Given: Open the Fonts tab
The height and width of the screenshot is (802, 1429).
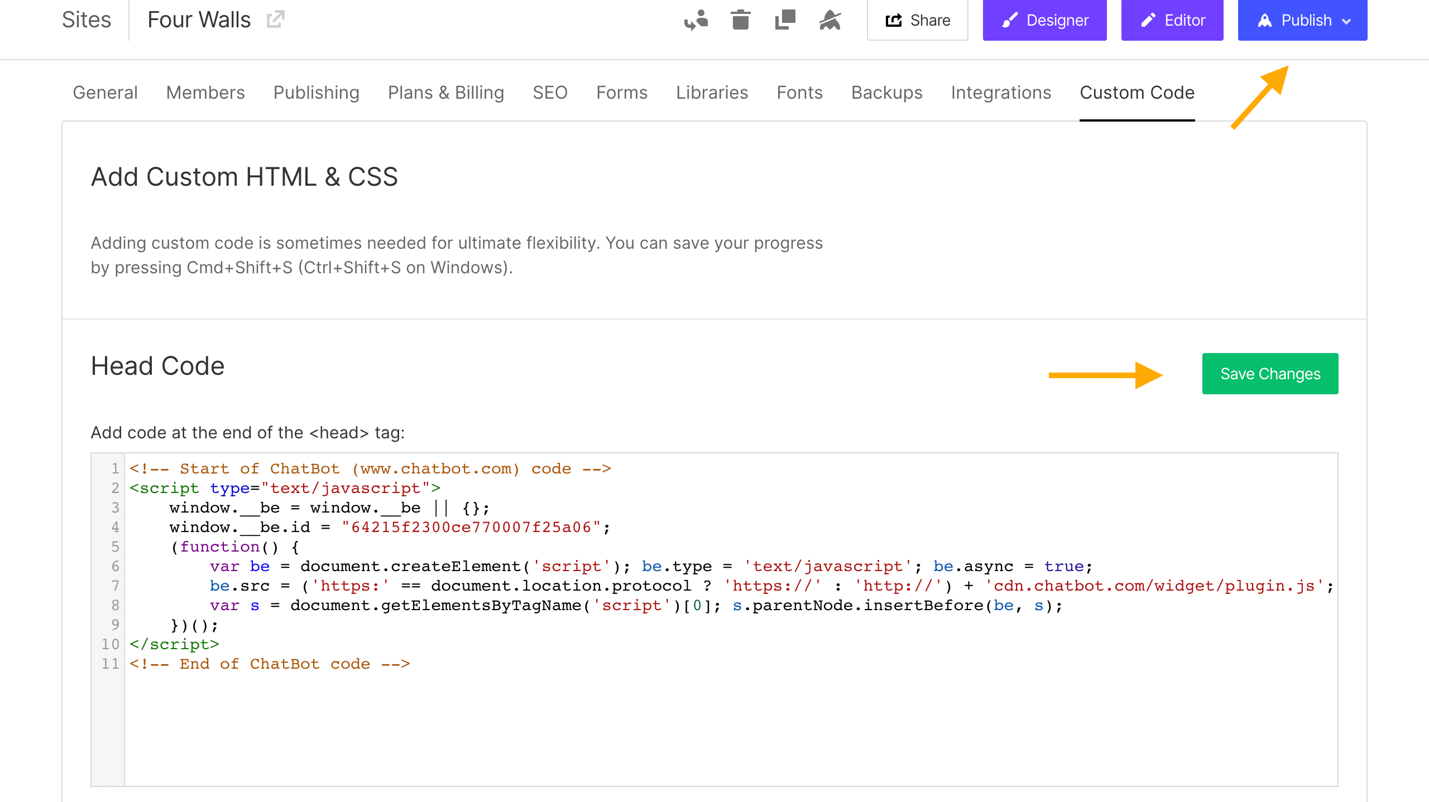Looking at the screenshot, I should [x=799, y=93].
